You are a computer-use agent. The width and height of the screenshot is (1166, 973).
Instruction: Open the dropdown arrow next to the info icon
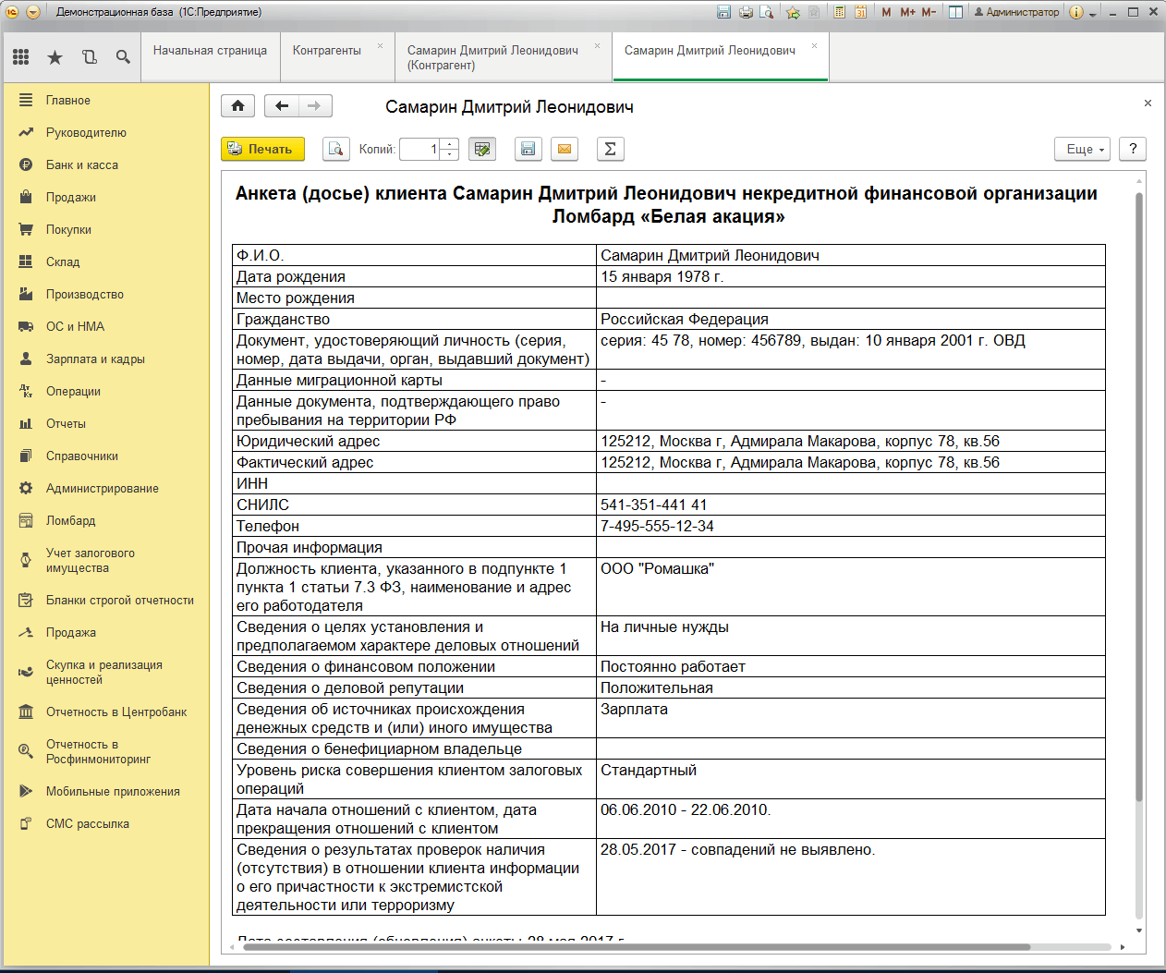1093,13
